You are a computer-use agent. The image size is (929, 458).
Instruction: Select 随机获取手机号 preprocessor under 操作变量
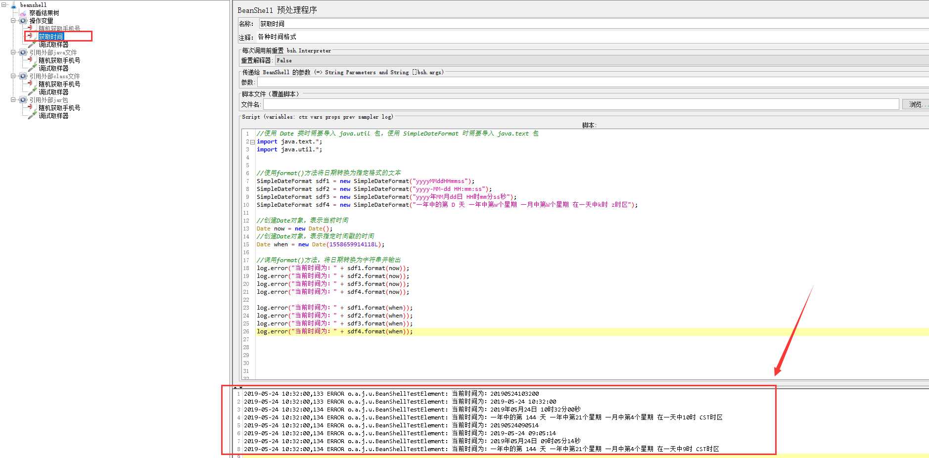59,29
